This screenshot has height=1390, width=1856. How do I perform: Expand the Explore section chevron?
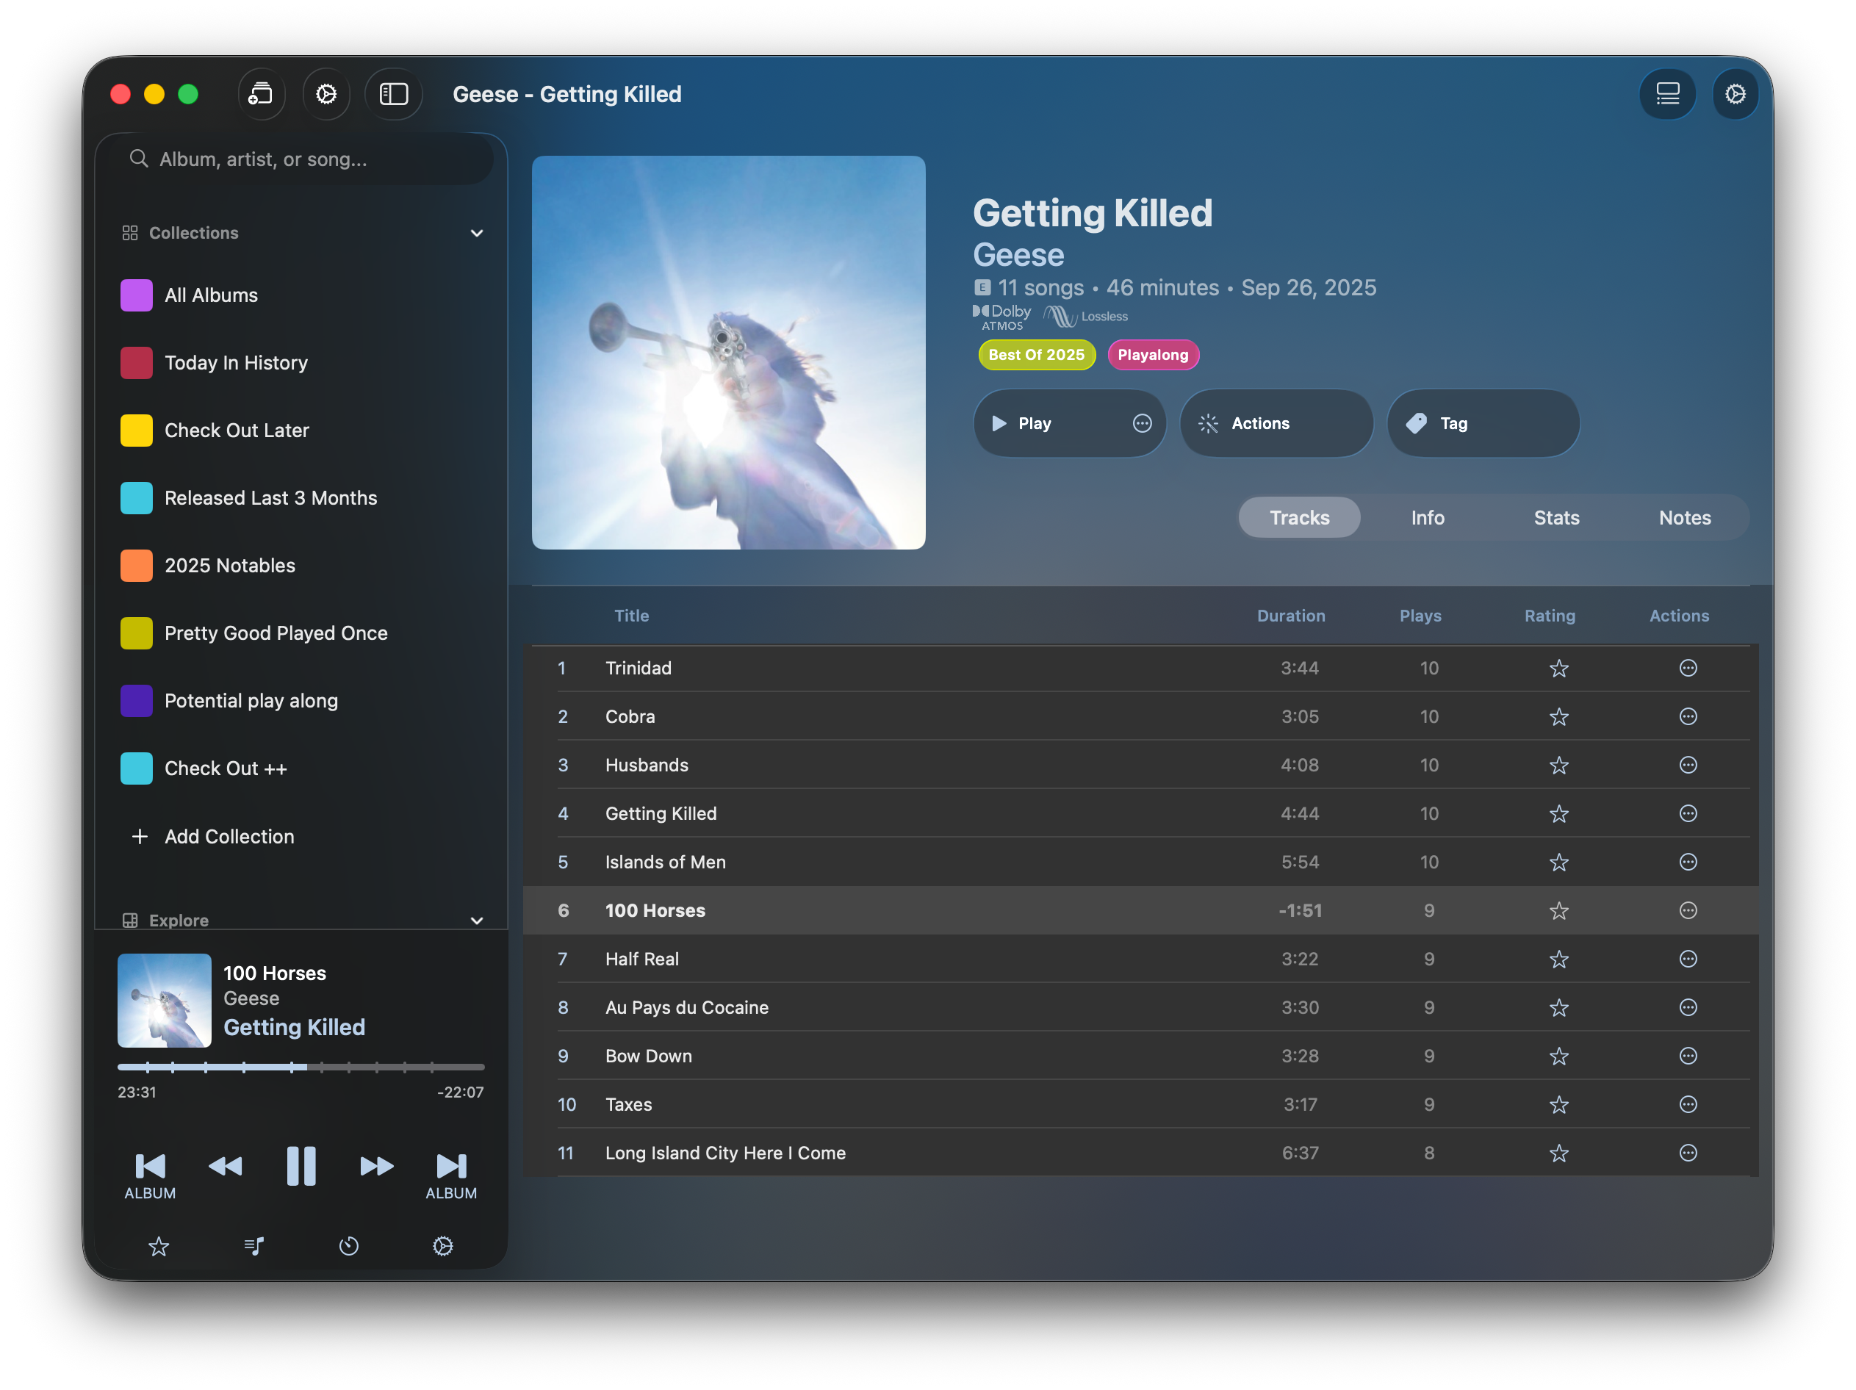pyautogui.click(x=477, y=921)
